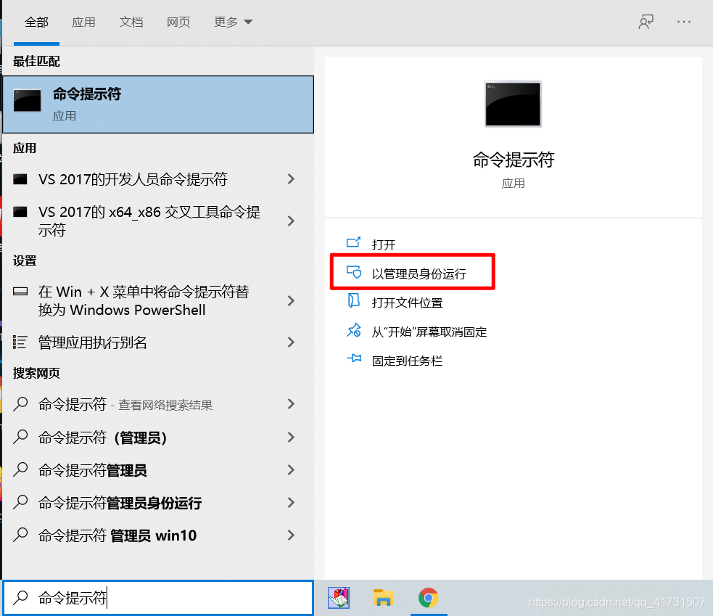This screenshot has width=713, height=616.
Task: Switch to the 全部 tab
Action: click(x=36, y=22)
